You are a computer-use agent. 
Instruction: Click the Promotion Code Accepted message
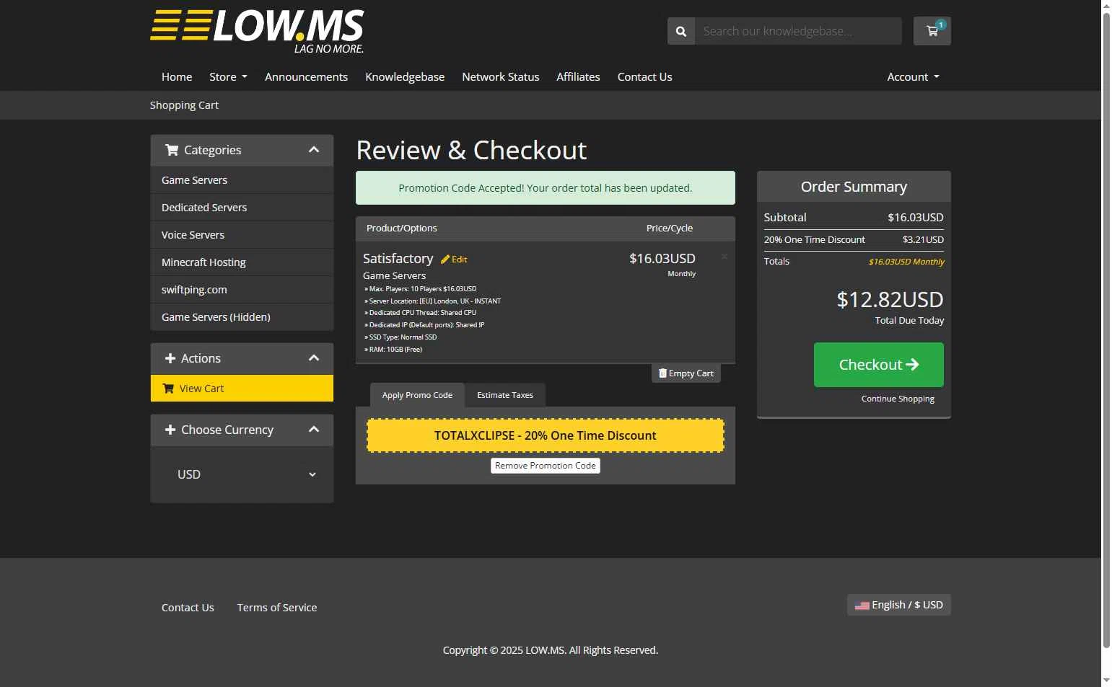click(x=546, y=188)
